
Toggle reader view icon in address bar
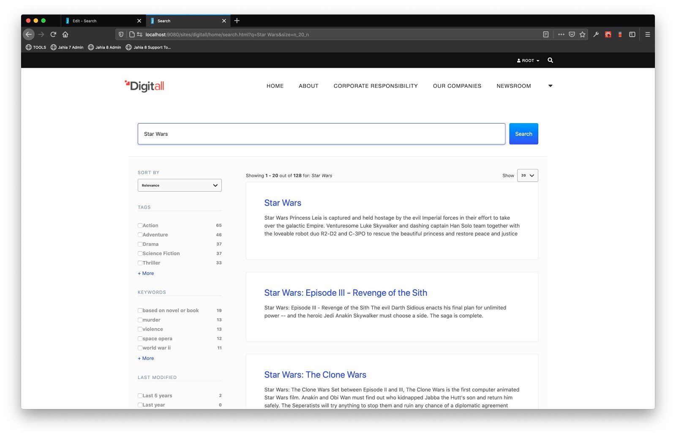point(545,35)
